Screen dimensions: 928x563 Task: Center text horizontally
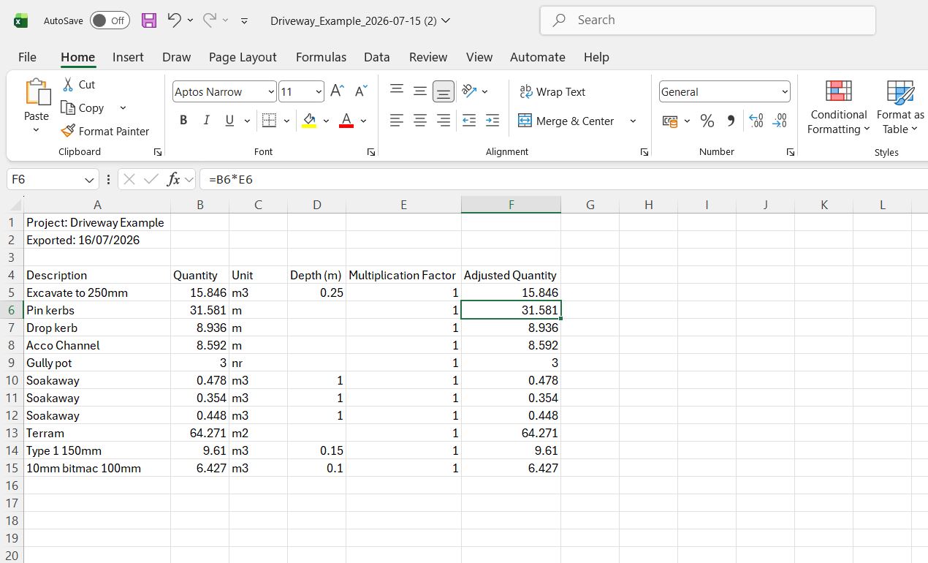420,121
